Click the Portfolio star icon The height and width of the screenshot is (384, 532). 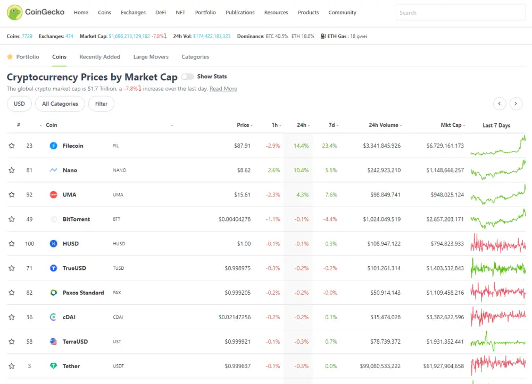point(10,56)
